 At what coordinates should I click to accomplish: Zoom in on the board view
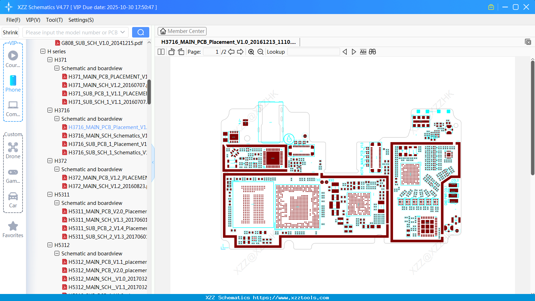[x=251, y=52]
